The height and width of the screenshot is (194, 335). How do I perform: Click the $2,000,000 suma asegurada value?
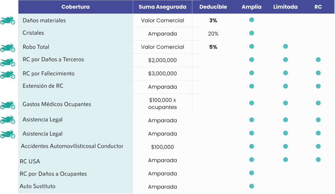pos(162,60)
